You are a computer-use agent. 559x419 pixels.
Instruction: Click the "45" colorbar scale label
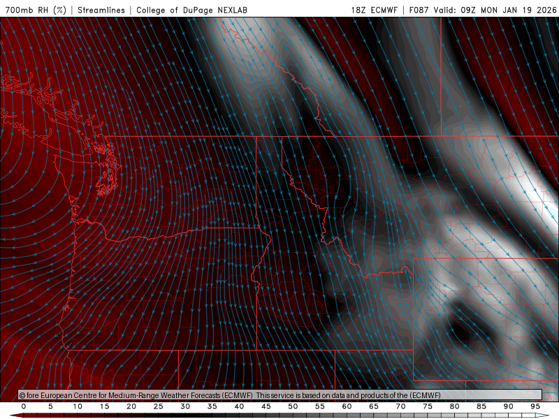click(266, 406)
